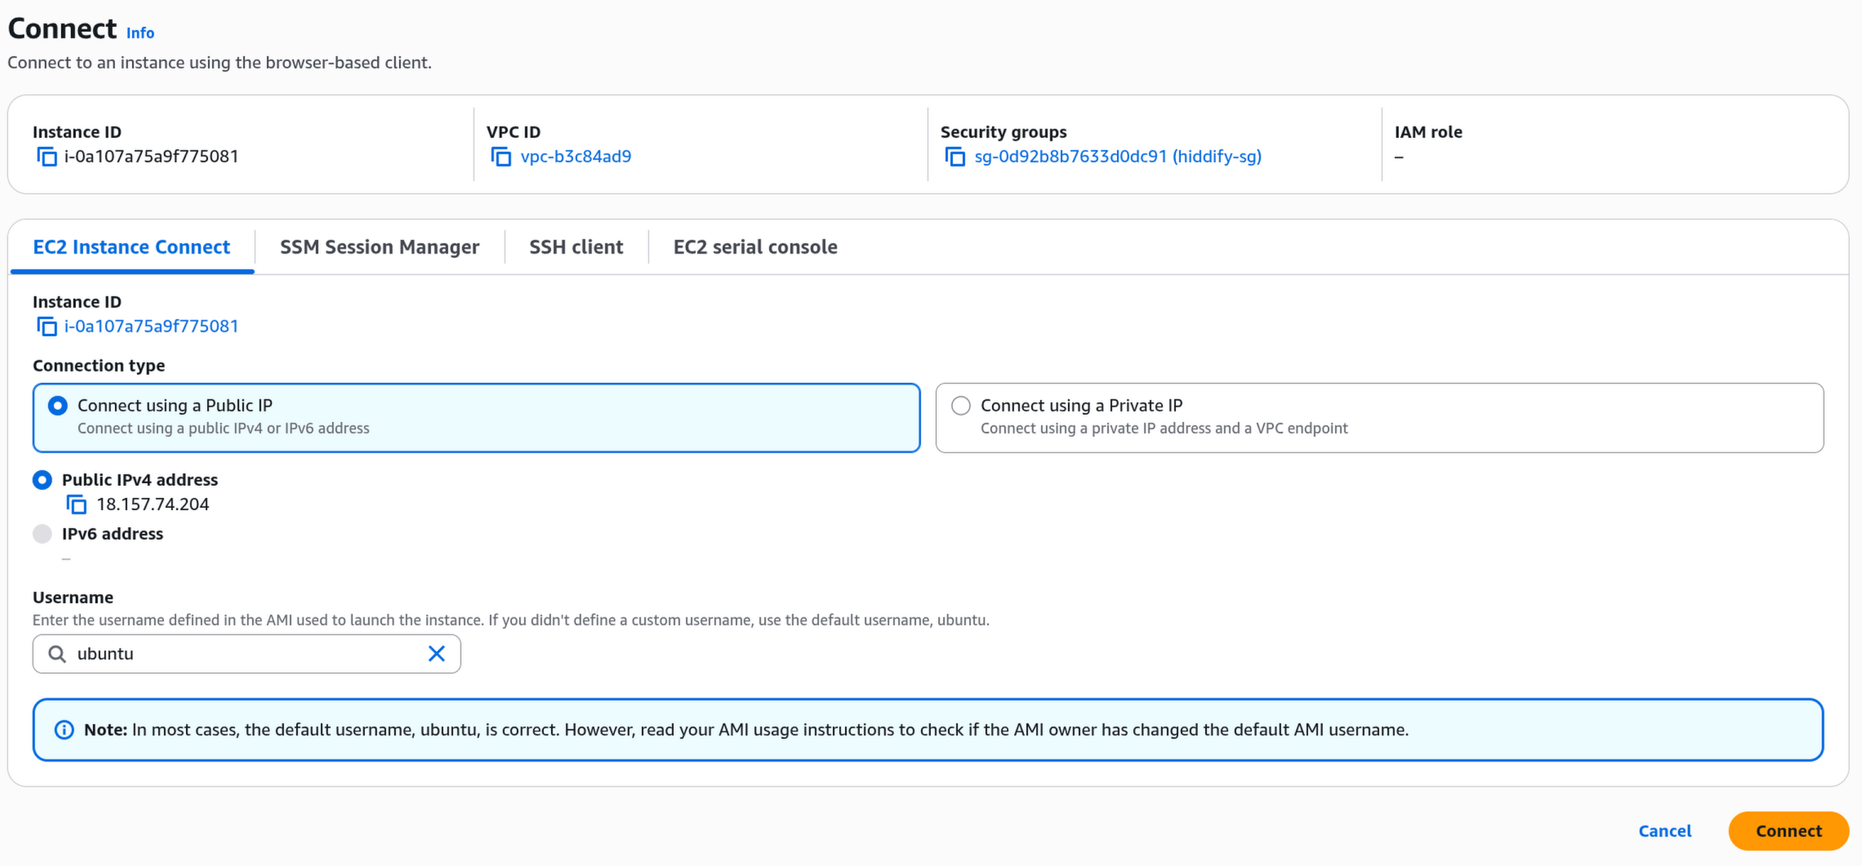This screenshot has width=1862, height=866.
Task: Select the EC2 Instance Connect tab
Action: click(x=131, y=246)
